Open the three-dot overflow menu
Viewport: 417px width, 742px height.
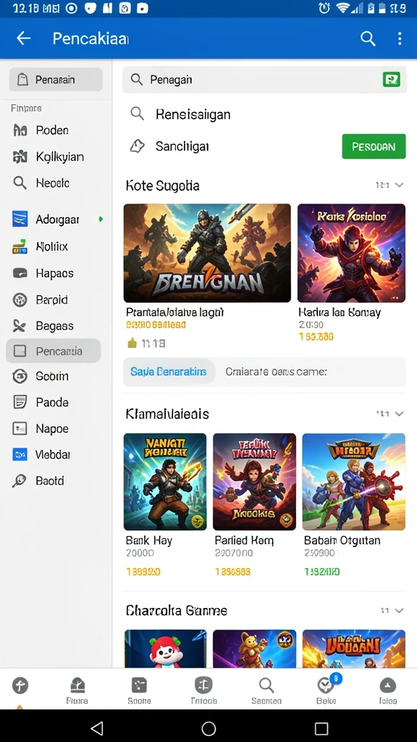(x=400, y=38)
